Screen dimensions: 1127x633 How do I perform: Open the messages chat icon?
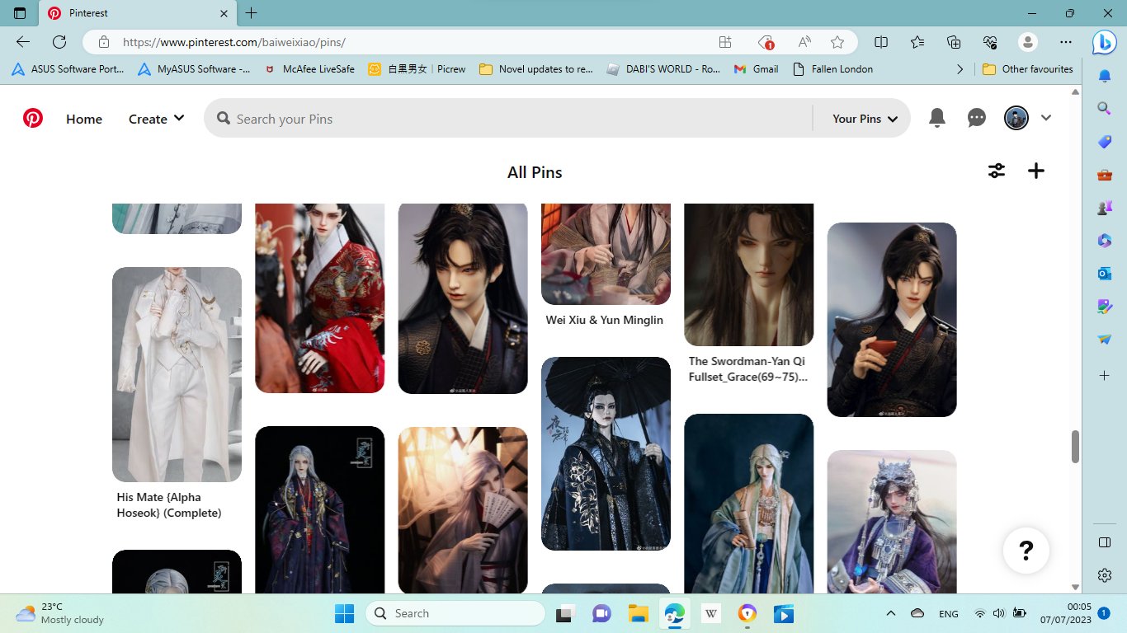click(x=977, y=119)
